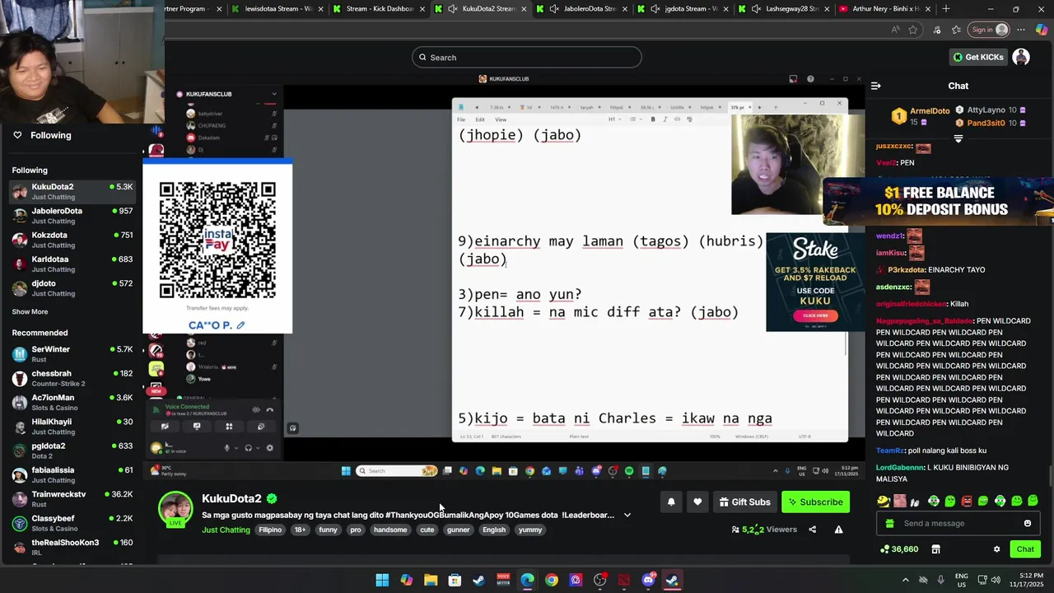Click the $1 Free Balance deposit banner
The height and width of the screenshot is (593, 1054).
pos(940,202)
